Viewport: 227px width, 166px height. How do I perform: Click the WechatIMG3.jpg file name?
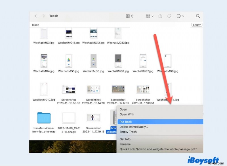[x=44, y=43]
